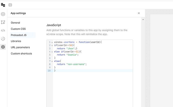Screen dimensions: 173x107
Task: Fold the else block on line 7
Action: click(52, 61)
